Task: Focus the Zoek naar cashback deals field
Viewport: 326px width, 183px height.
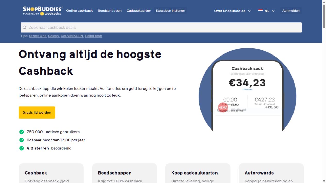Action: point(161,28)
